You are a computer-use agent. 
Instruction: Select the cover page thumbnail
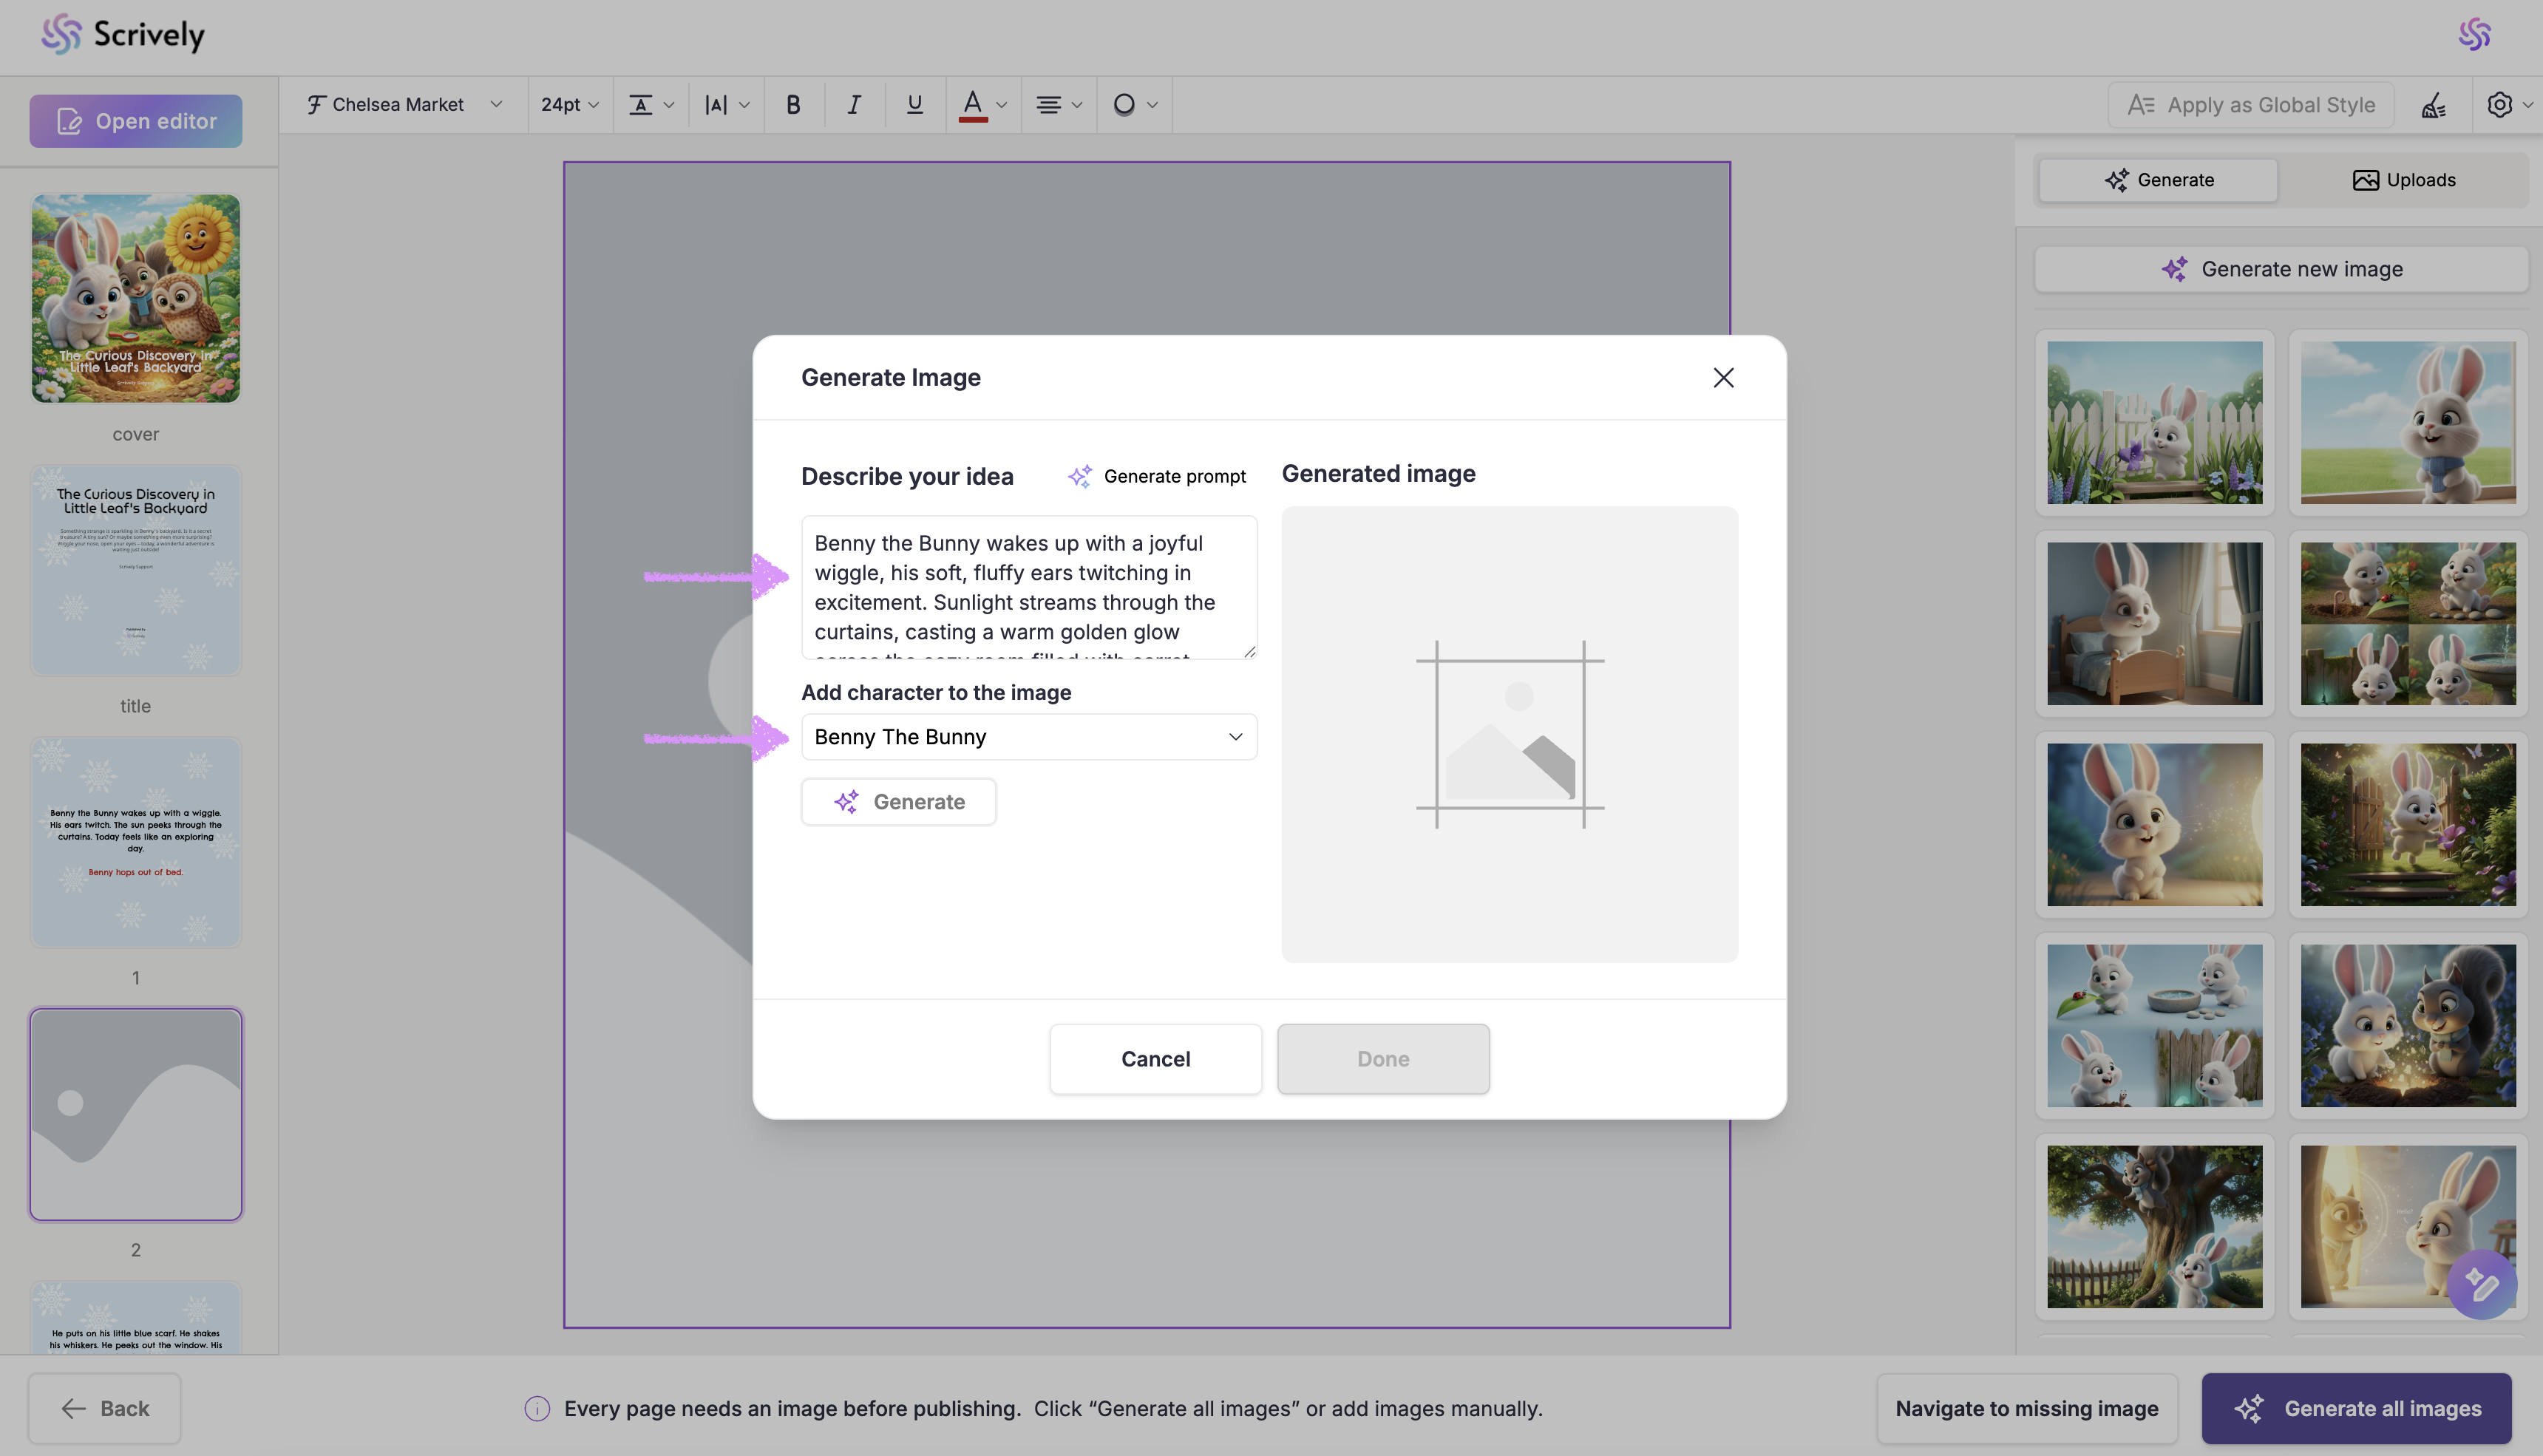click(136, 299)
